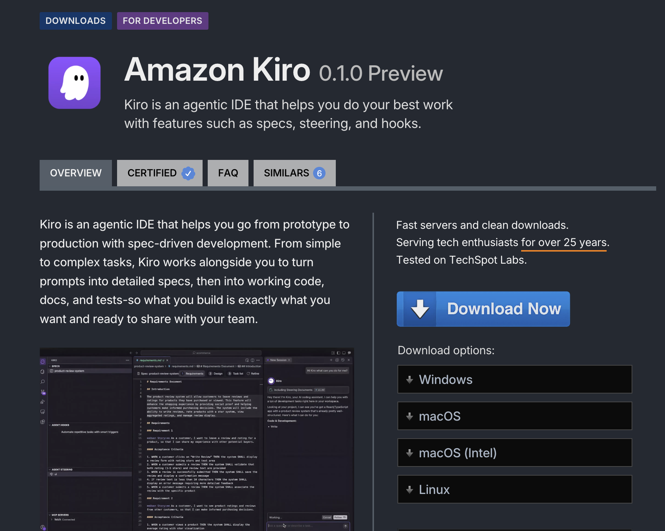Click the arrow icon beside Windows
This screenshot has width=665, height=531.
410,380
